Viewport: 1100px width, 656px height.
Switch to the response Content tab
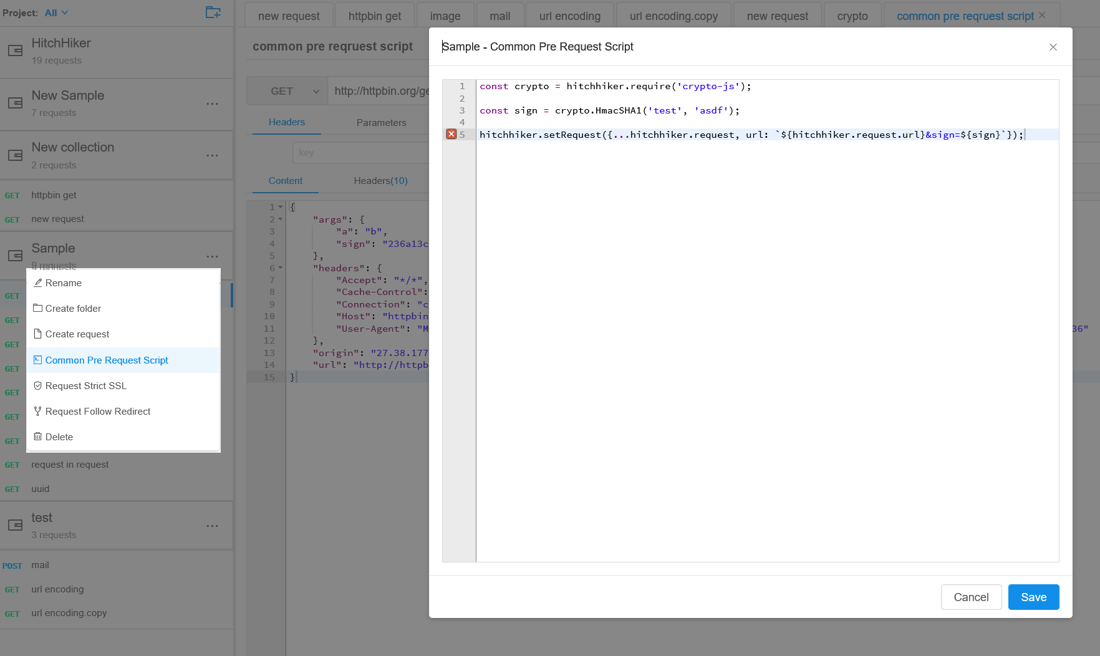(286, 181)
